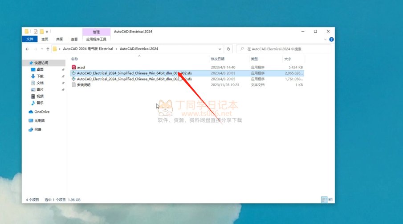
Task: Expand the ribbon with the chevron
Action: tap(326, 39)
